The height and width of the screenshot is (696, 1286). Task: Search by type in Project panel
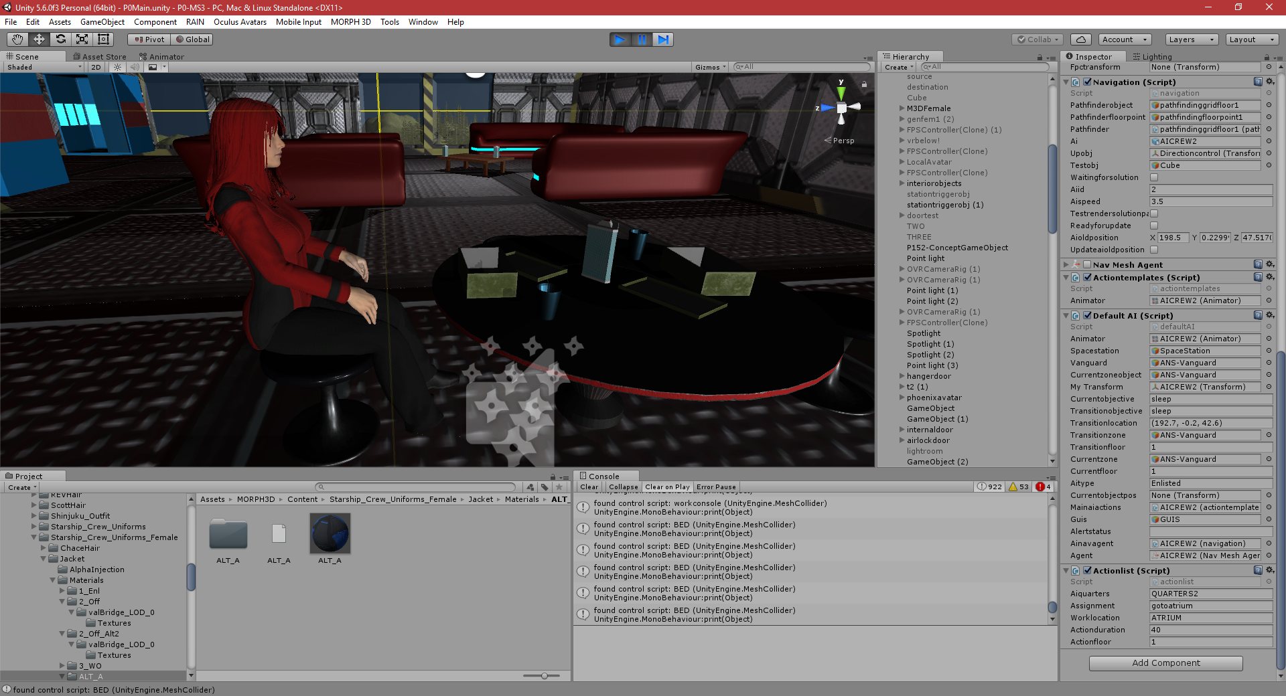click(x=530, y=487)
